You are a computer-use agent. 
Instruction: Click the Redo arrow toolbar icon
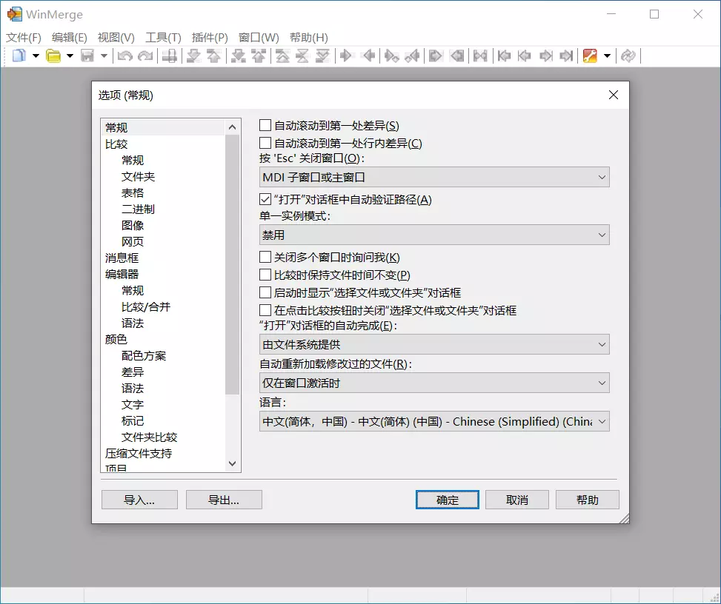tap(145, 56)
